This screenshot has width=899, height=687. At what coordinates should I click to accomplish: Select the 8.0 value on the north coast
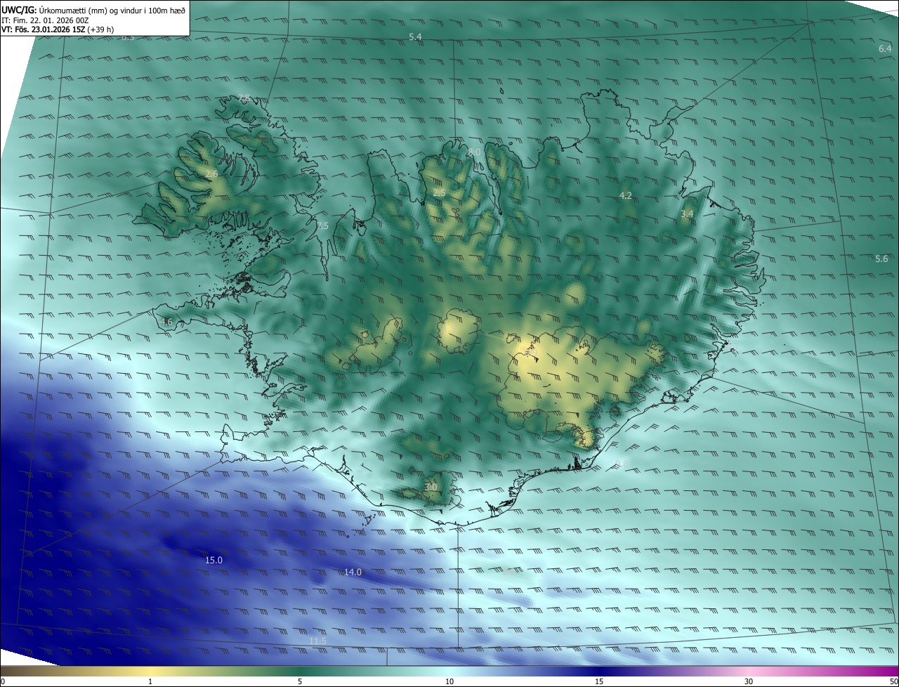[x=474, y=152]
